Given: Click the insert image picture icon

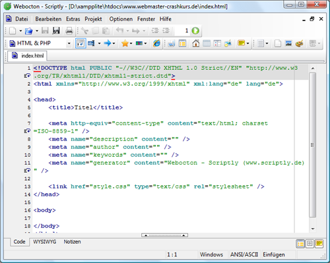Looking at the screenshot, I should pyautogui.click(x=288, y=44).
